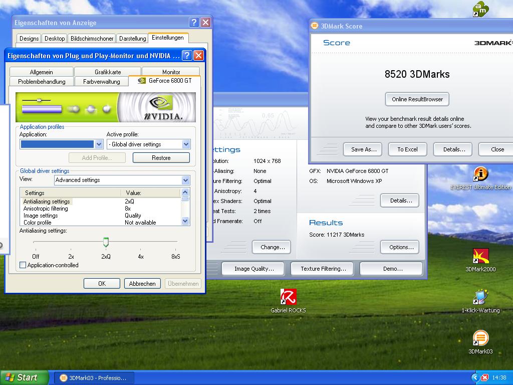Viewport: 513px width, 385px height.
Task: Switch to the Designs tab
Action: pyautogui.click(x=29, y=38)
